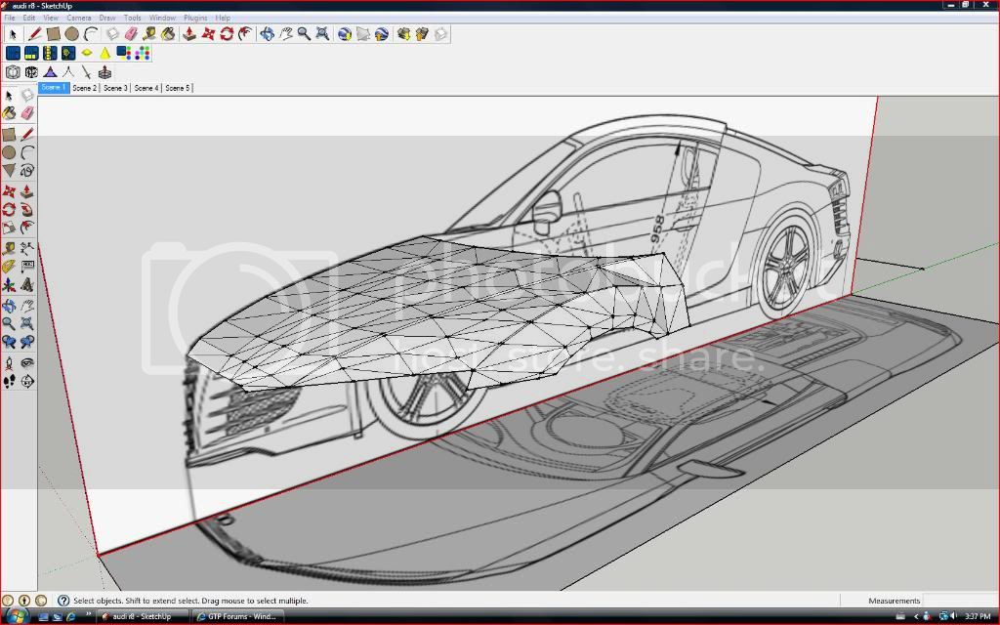
Task: Select the Freehand drawing tool
Action: point(27,171)
